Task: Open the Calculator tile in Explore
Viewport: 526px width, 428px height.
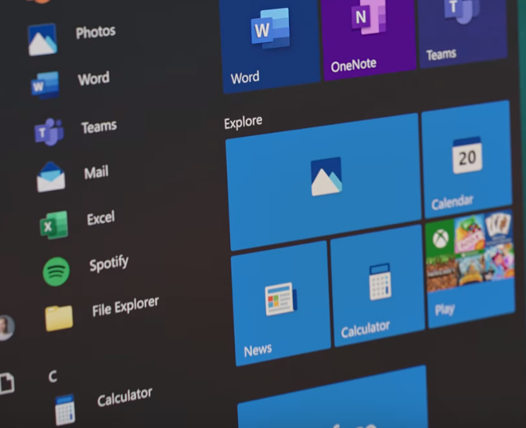Action: tap(377, 286)
